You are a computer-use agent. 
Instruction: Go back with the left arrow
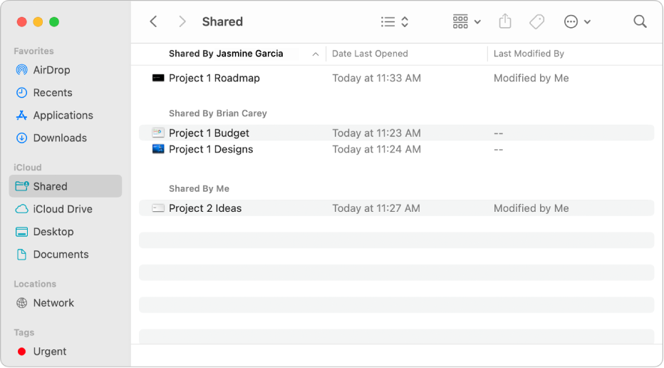point(153,22)
